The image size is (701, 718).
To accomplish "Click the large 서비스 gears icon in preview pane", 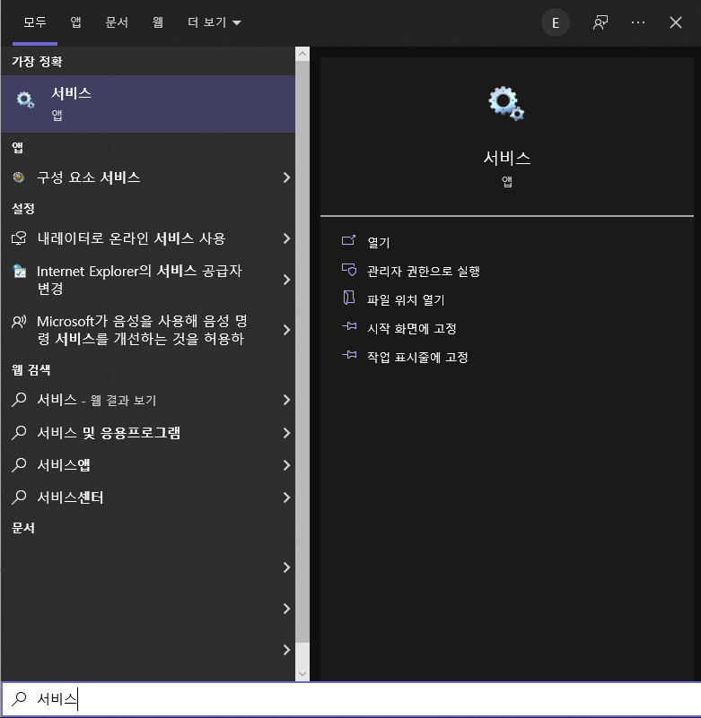I will tap(506, 103).
